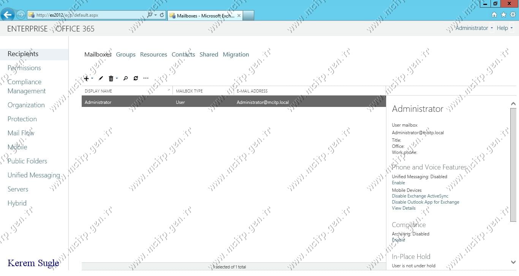519x276 pixels.
Task: Click View Details under Mobile Devices
Action: tap(404, 208)
